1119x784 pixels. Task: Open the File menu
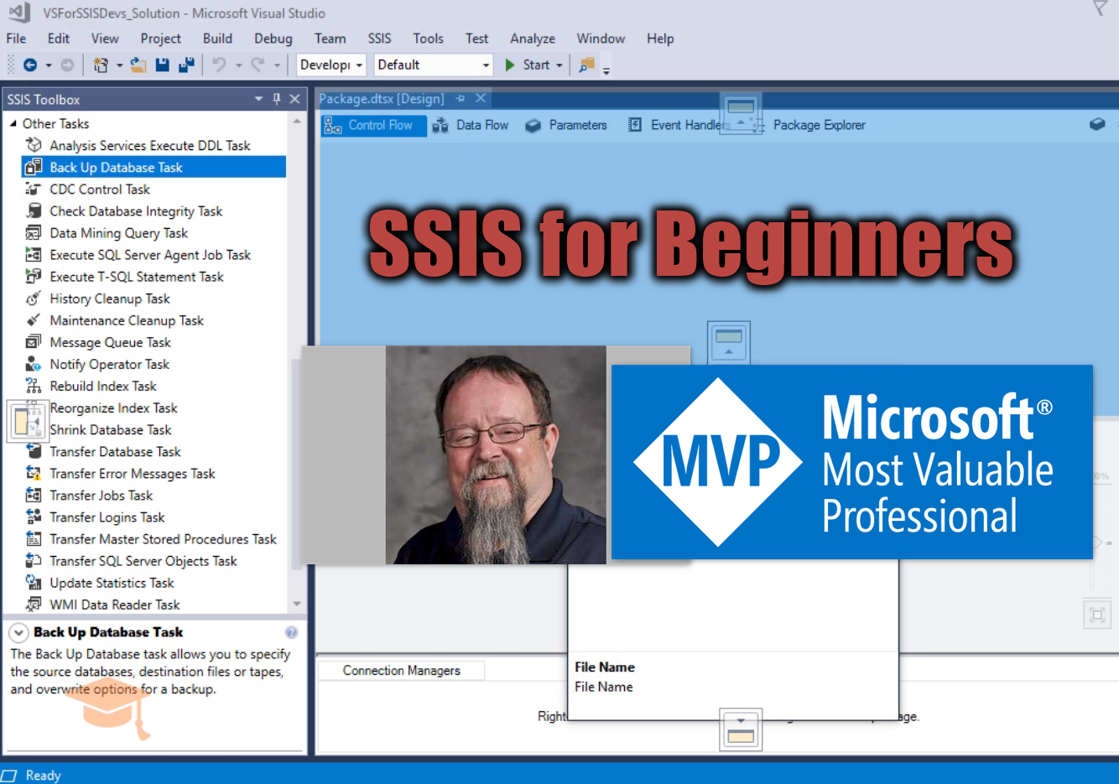coord(16,39)
